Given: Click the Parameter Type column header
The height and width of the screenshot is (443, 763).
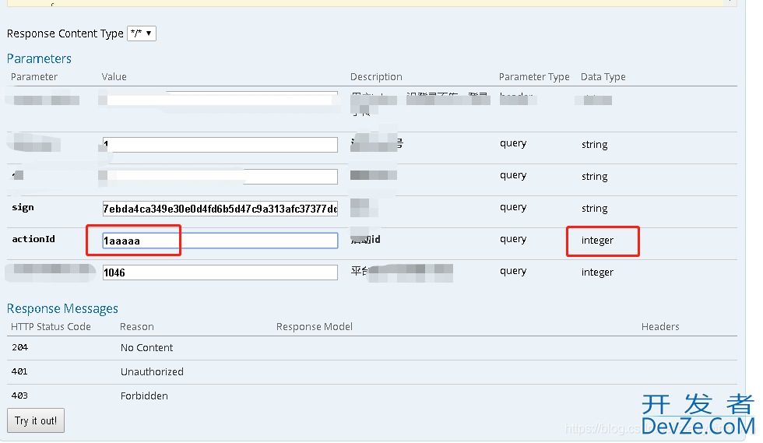Looking at the screenshot, I should coord(534,77).
